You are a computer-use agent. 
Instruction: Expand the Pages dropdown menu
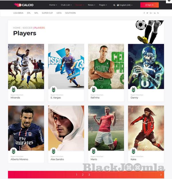pyautogui.click(x=103, y=5)
